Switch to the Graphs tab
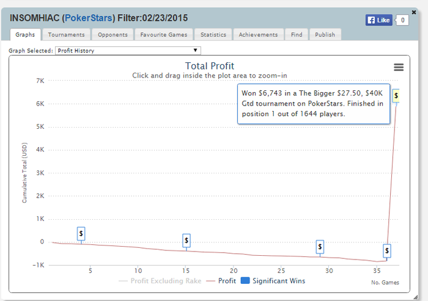 pyautogui.click(x=25, y=35)
